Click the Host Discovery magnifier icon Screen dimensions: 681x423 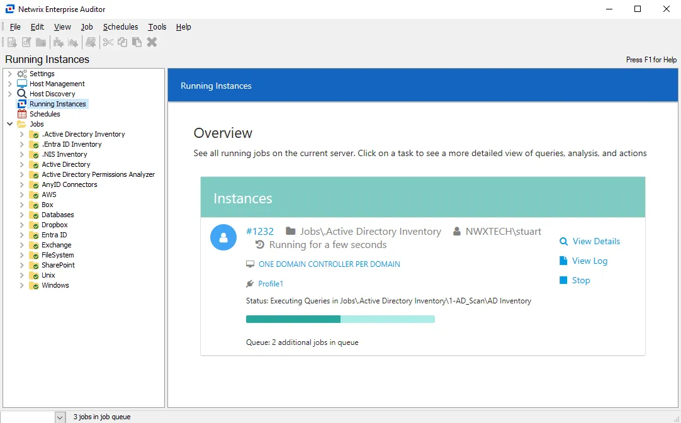point(22,94)
